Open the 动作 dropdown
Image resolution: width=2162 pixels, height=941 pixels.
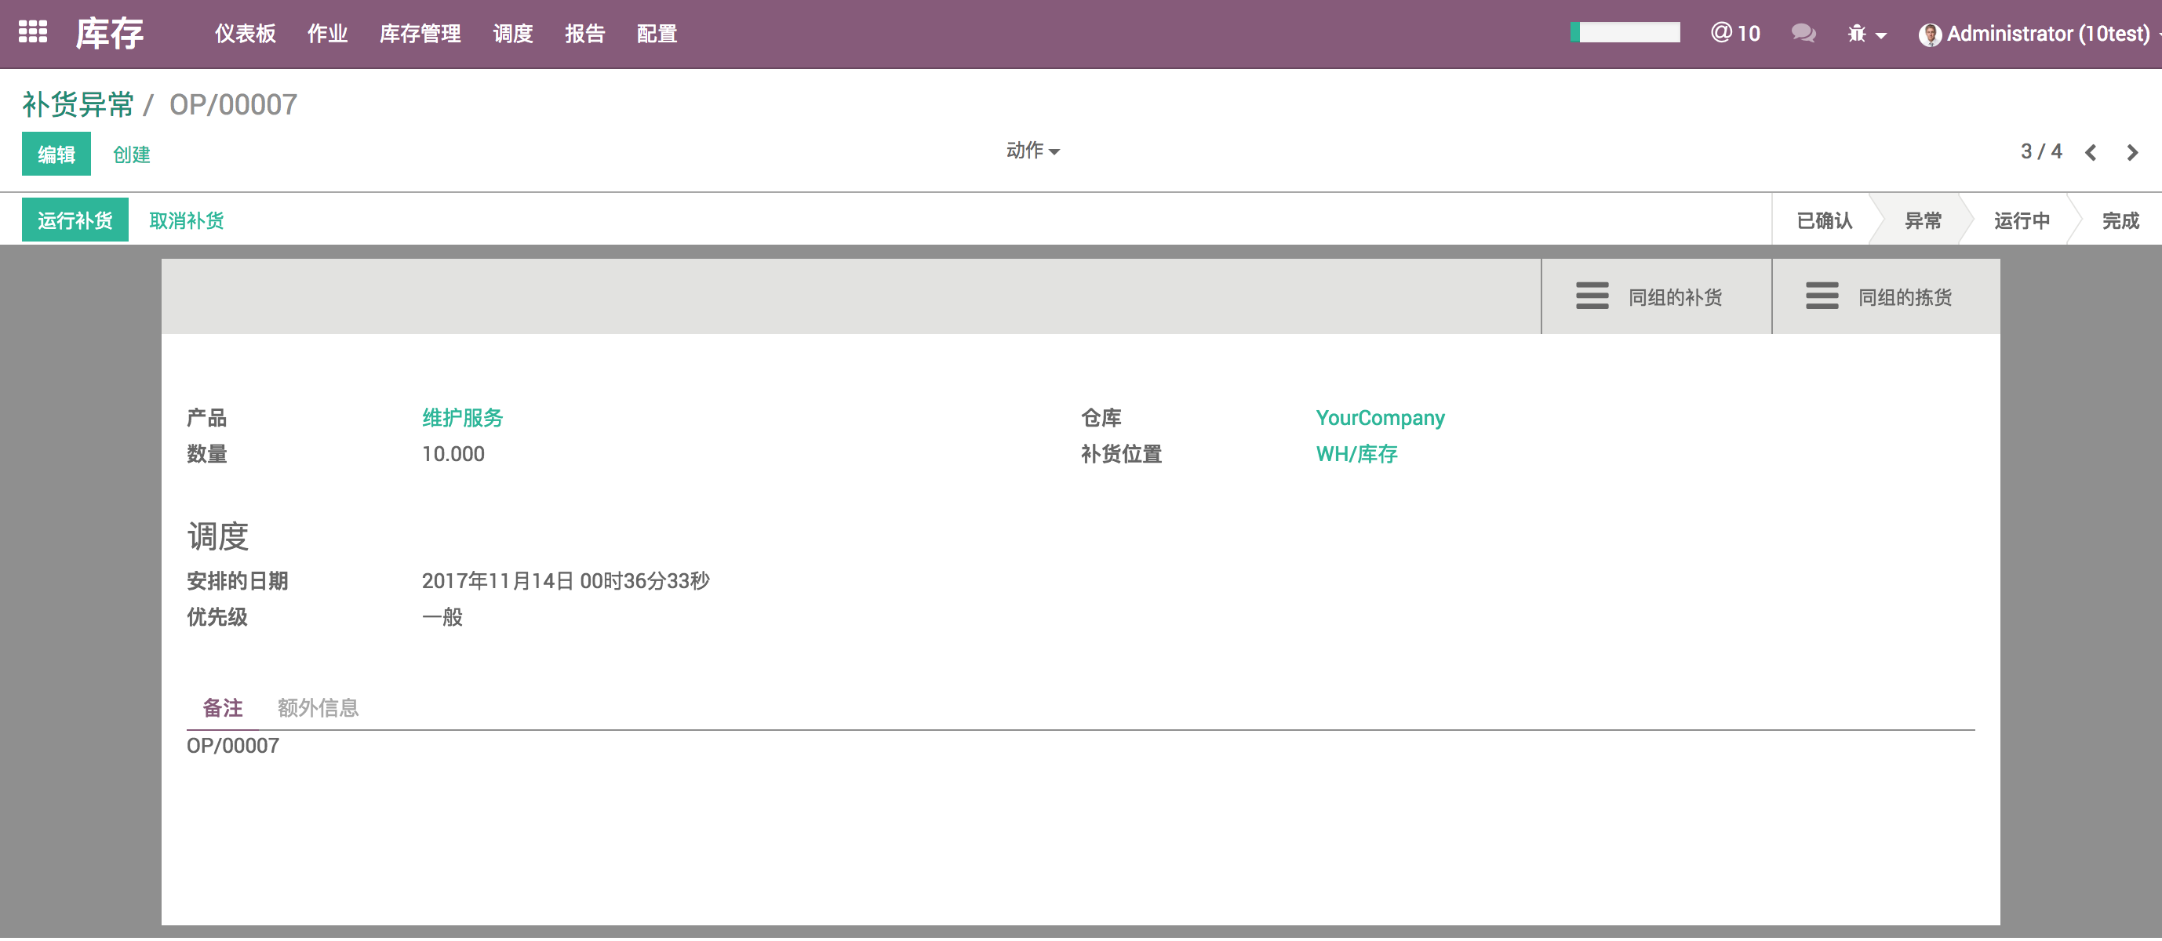1032,151
